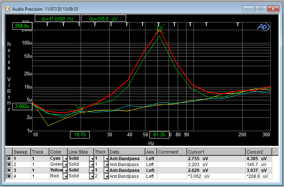This screenshot has width=284, height=187.
Task: Click the 100u tick label on noise axis
Action: pos(27,43)
